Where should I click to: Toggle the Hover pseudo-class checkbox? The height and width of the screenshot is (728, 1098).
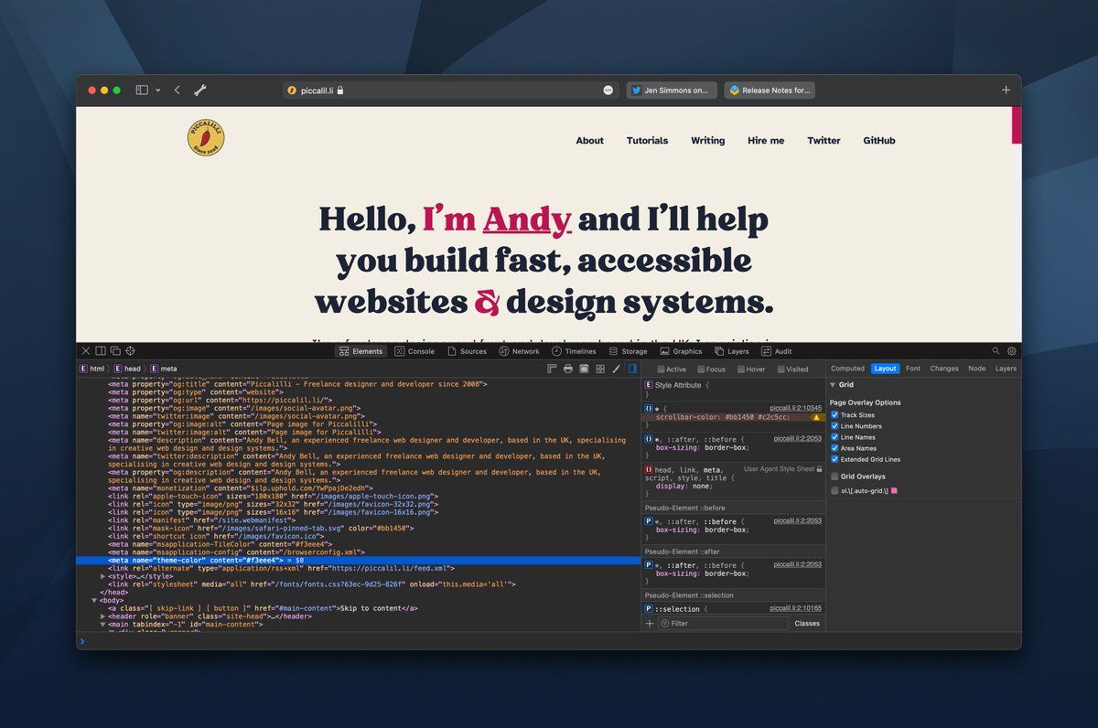pos(740,369)
